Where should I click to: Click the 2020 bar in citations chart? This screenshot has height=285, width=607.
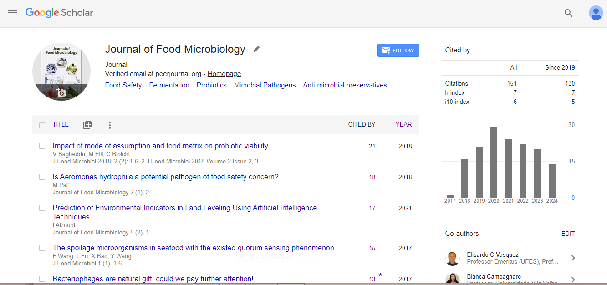494,162
